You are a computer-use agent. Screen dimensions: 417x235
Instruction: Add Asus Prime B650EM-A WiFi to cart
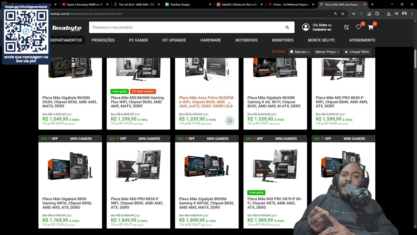[x=230, y=121]
